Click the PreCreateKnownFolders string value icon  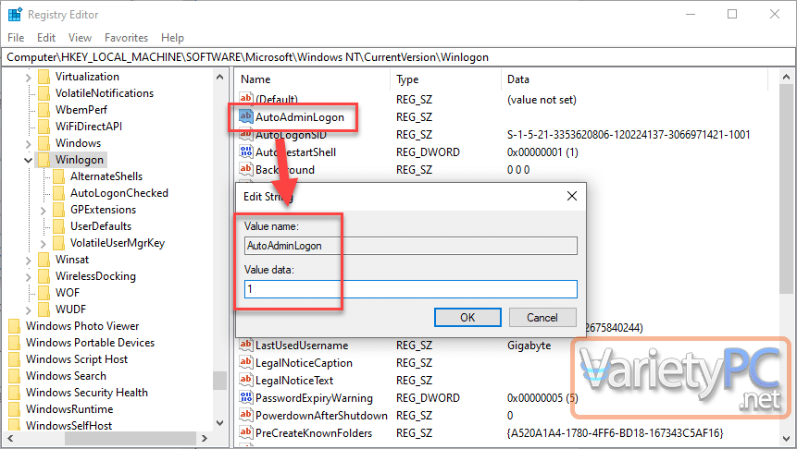[x=246, y=432]
